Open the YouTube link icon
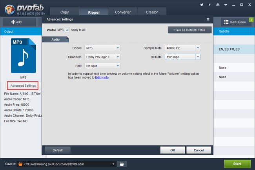The image size is (255, 170). point(218,5)
